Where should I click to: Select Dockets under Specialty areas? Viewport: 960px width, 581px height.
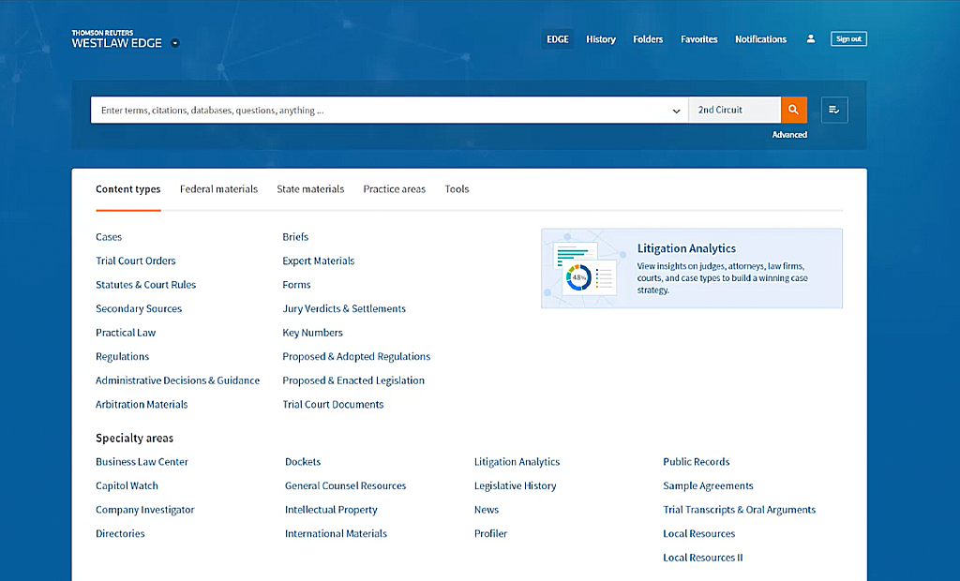click(x=303, y=462)
